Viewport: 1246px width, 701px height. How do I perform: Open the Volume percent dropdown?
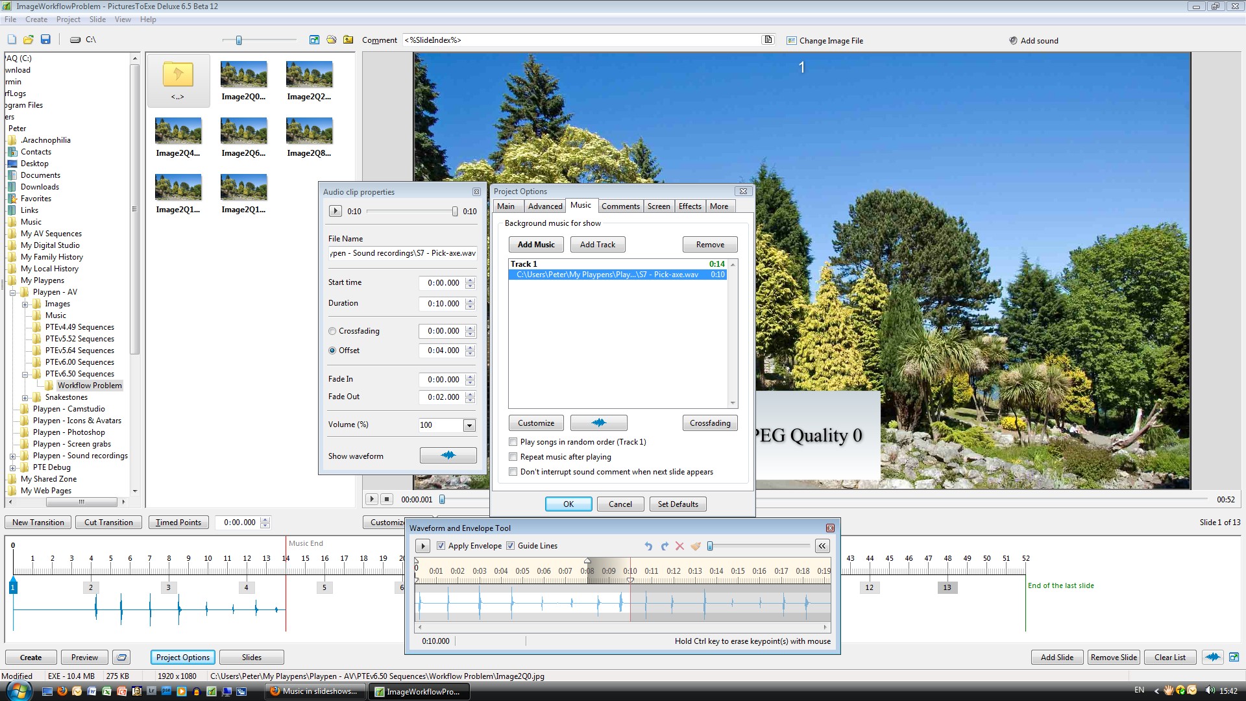coord(469,425)
